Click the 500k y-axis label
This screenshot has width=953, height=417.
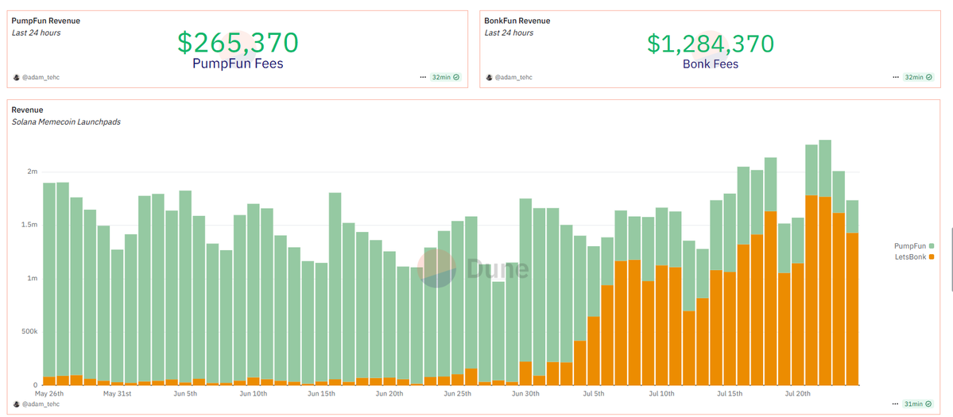30,332
